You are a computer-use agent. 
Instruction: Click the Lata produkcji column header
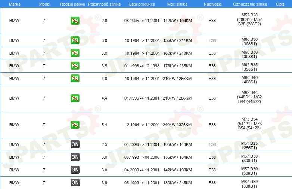[x=142, y=4]
